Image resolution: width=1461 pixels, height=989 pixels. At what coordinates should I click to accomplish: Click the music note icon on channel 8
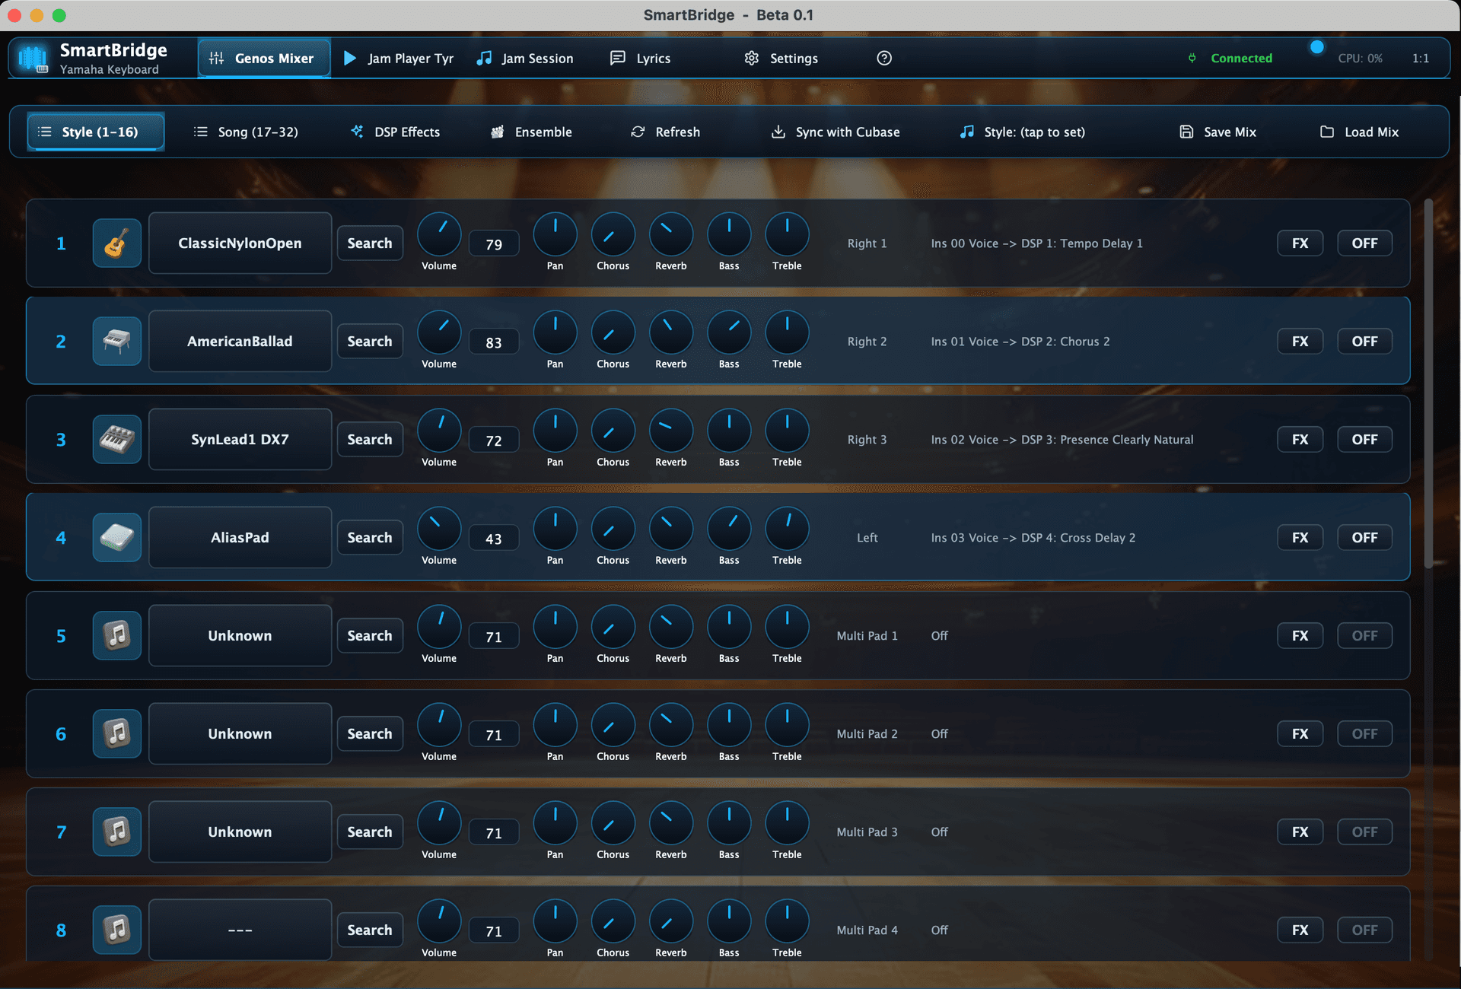point(116,930)
